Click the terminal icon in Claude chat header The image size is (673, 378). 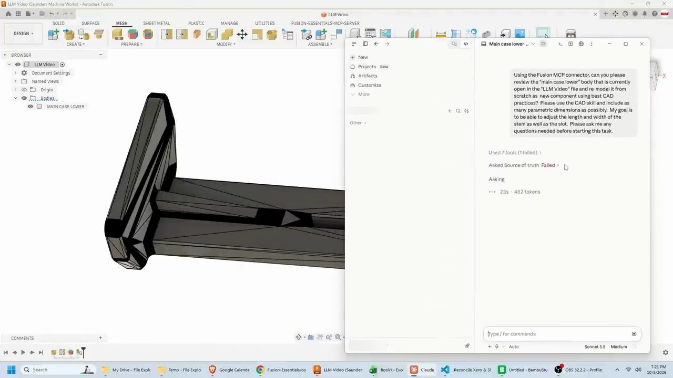(560, 44)
